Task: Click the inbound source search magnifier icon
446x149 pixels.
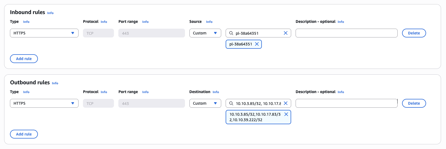Action: [231, 33]
